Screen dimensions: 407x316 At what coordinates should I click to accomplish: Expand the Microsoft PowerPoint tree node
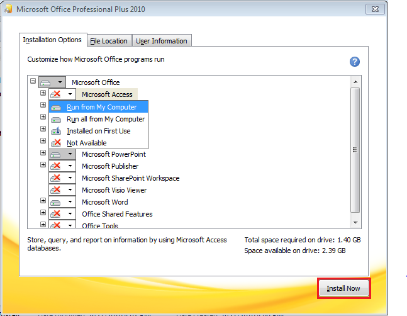[x=43, y=153]
